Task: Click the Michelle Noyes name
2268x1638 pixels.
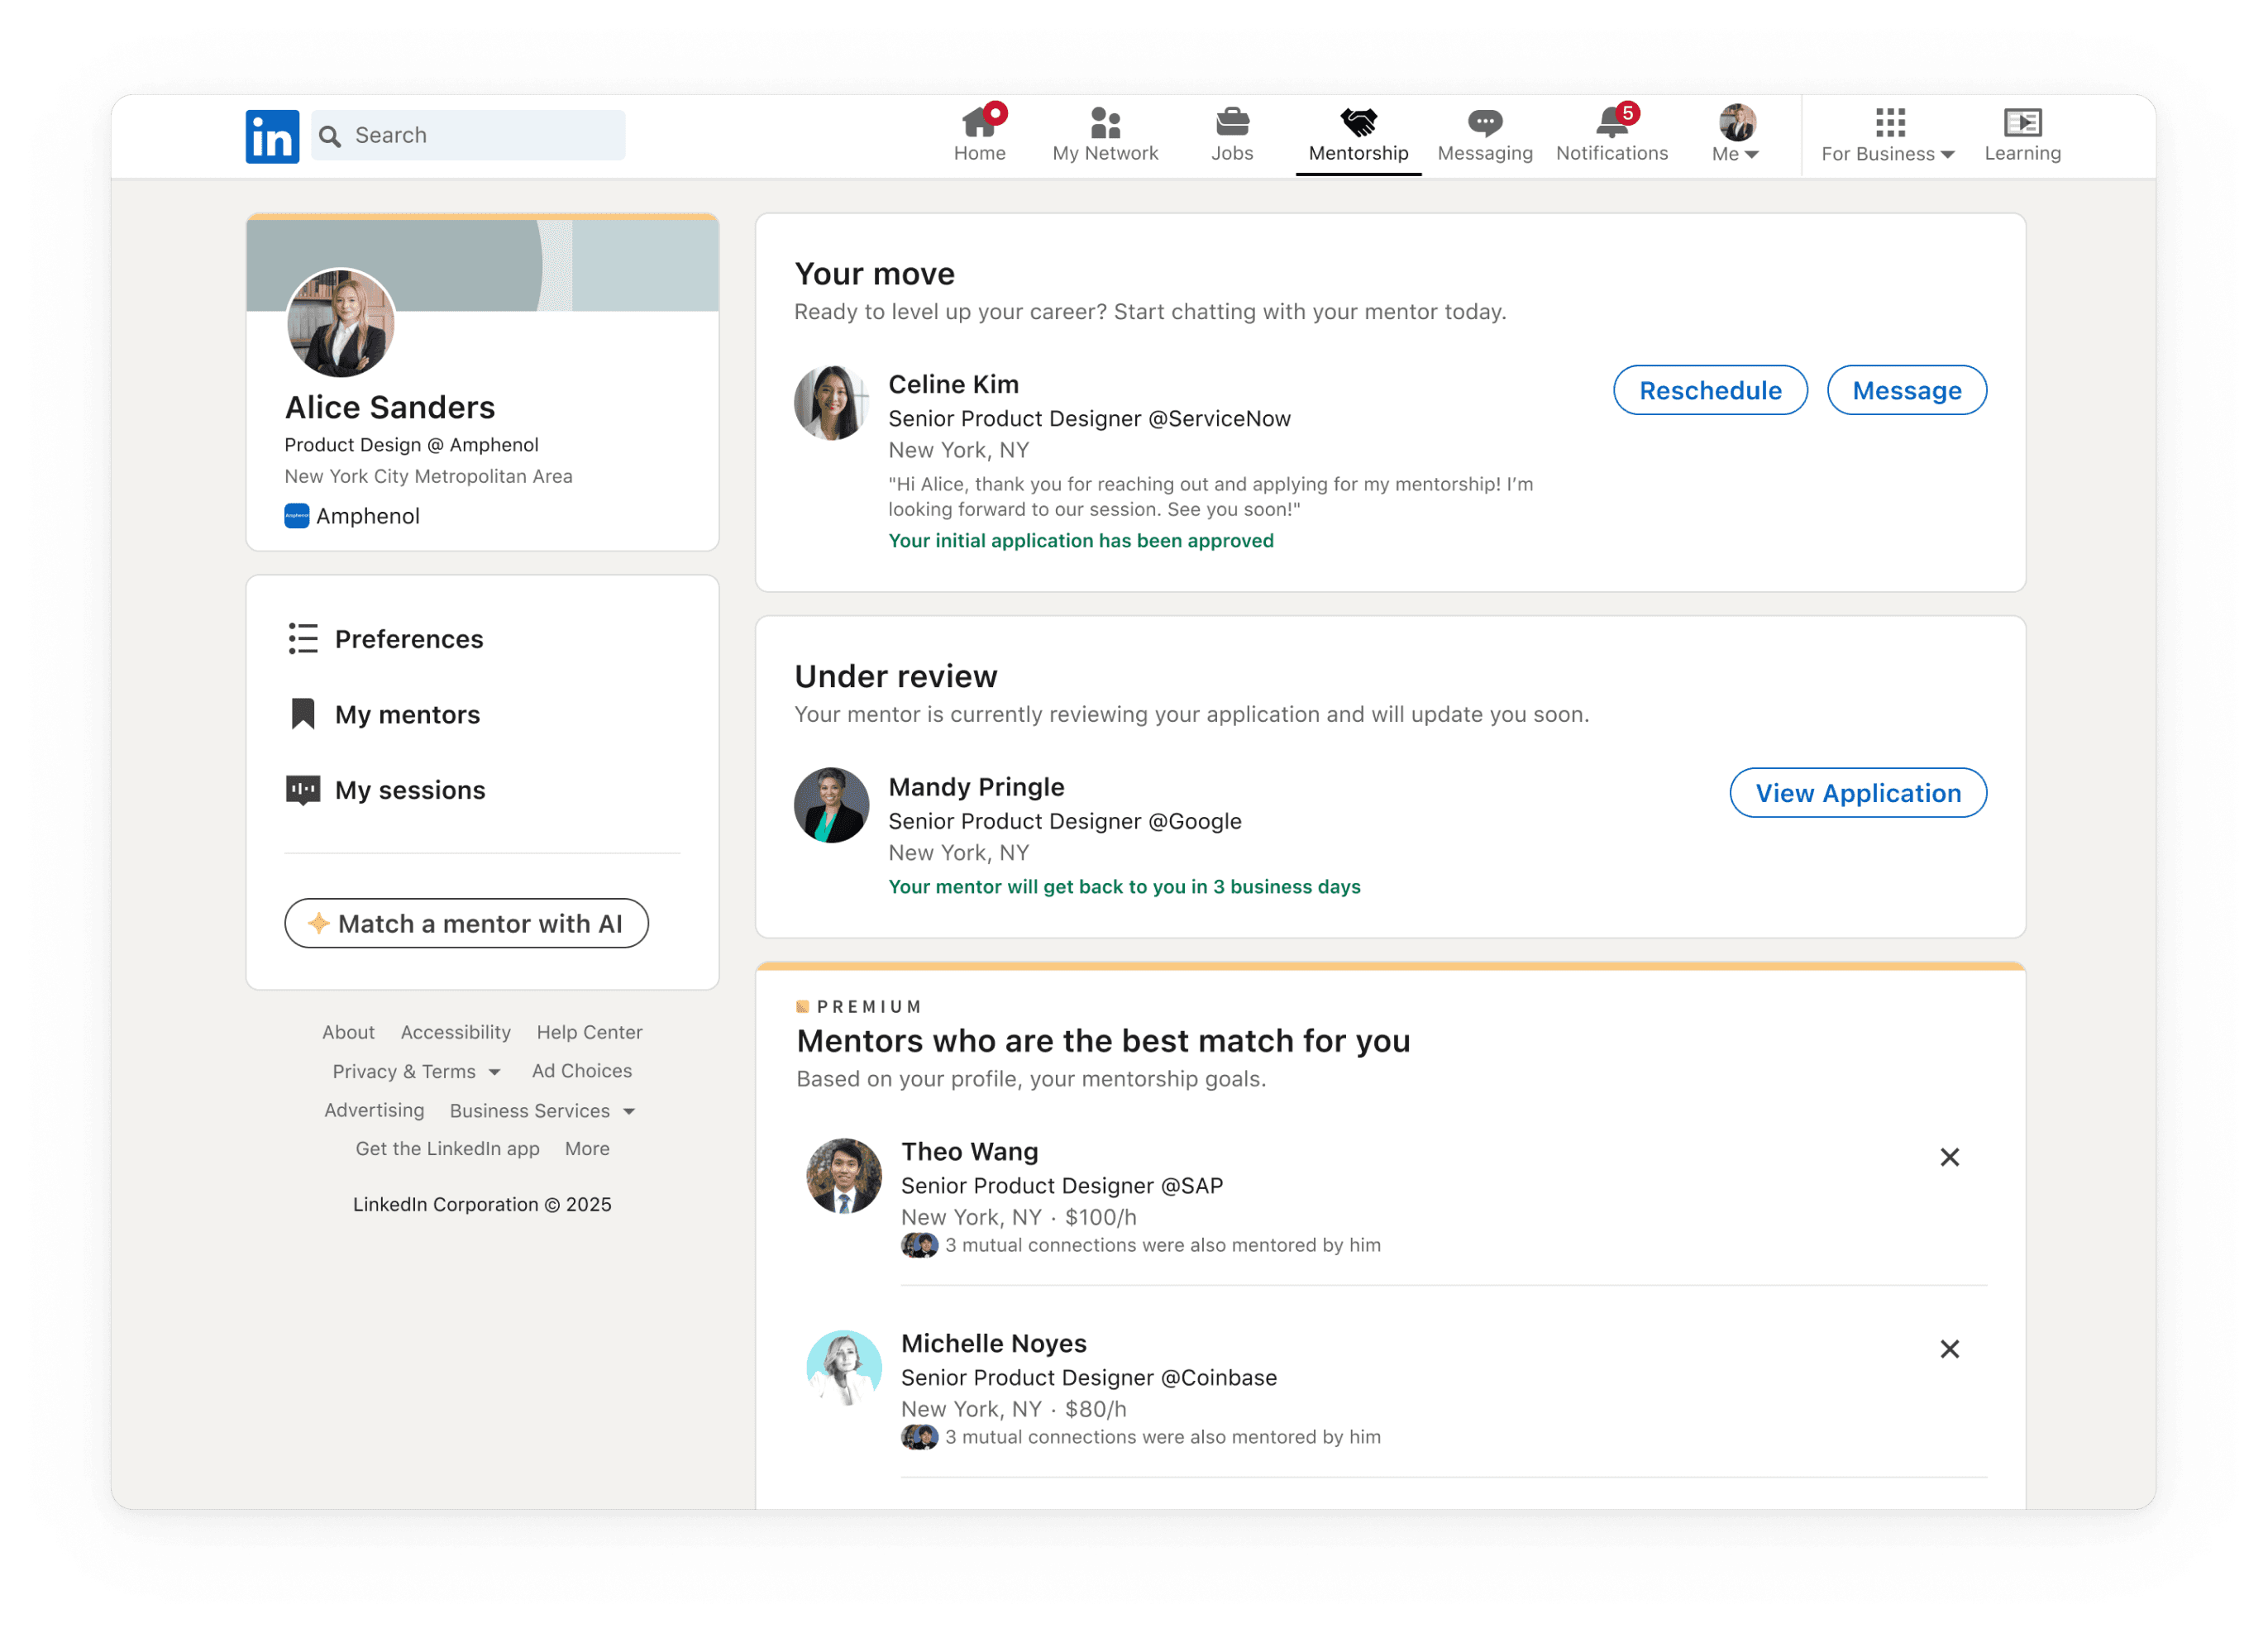Action: 994,1344
